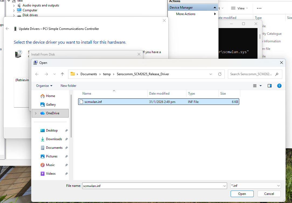
Task: Maximize the command prompt window
Action: (x=244, y=24)
